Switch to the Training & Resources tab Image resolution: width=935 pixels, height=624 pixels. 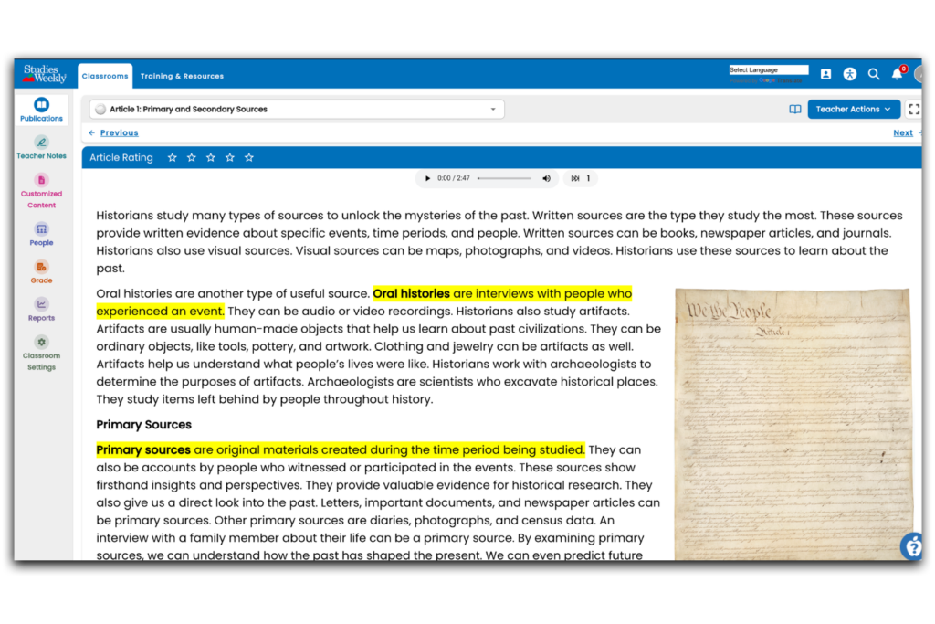pos(182,76)
